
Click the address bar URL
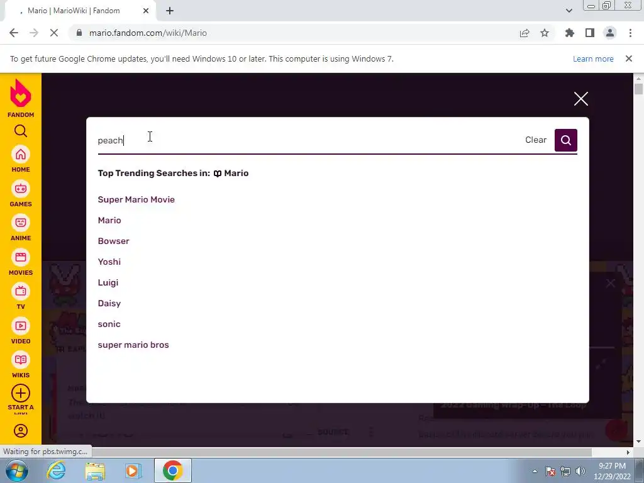148,33
